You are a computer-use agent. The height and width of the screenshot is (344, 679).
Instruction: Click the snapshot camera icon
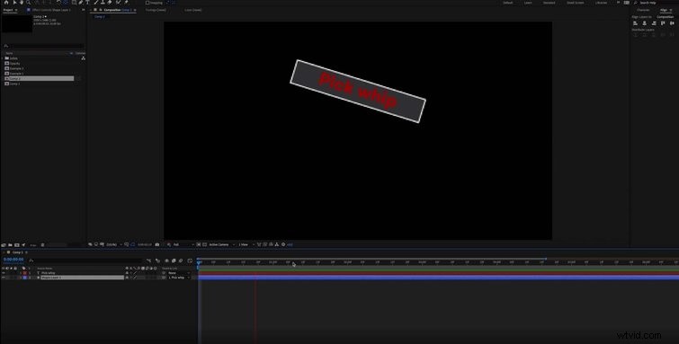(x=156, y=244)
